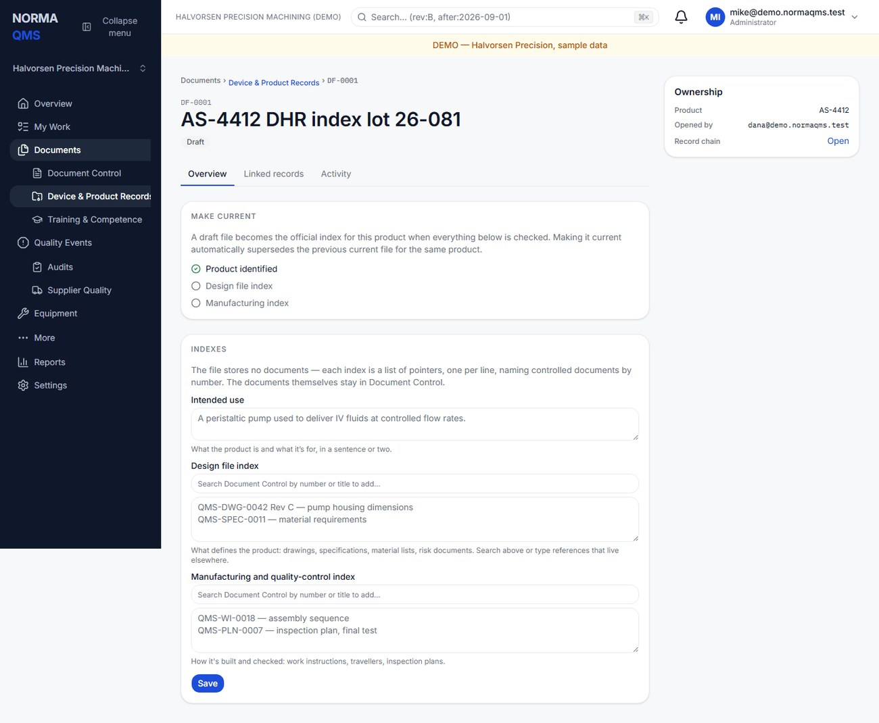The image size is (879, 723).
Task: Click the Training & Competence graduation cap icon
Action: [37, 220]
